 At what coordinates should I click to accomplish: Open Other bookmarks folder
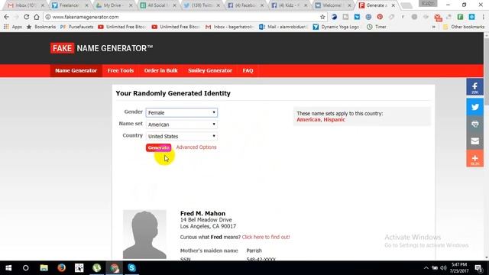[x=464, y=27]
